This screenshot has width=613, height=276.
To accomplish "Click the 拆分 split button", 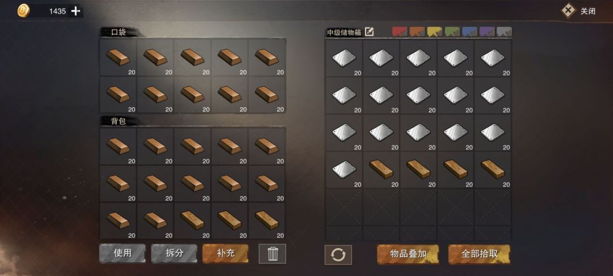I will (x=174, y=253).
